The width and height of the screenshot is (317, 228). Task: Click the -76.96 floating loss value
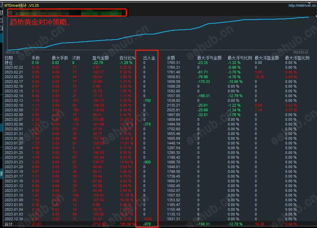pyautogui.click(x=202, y=77)
